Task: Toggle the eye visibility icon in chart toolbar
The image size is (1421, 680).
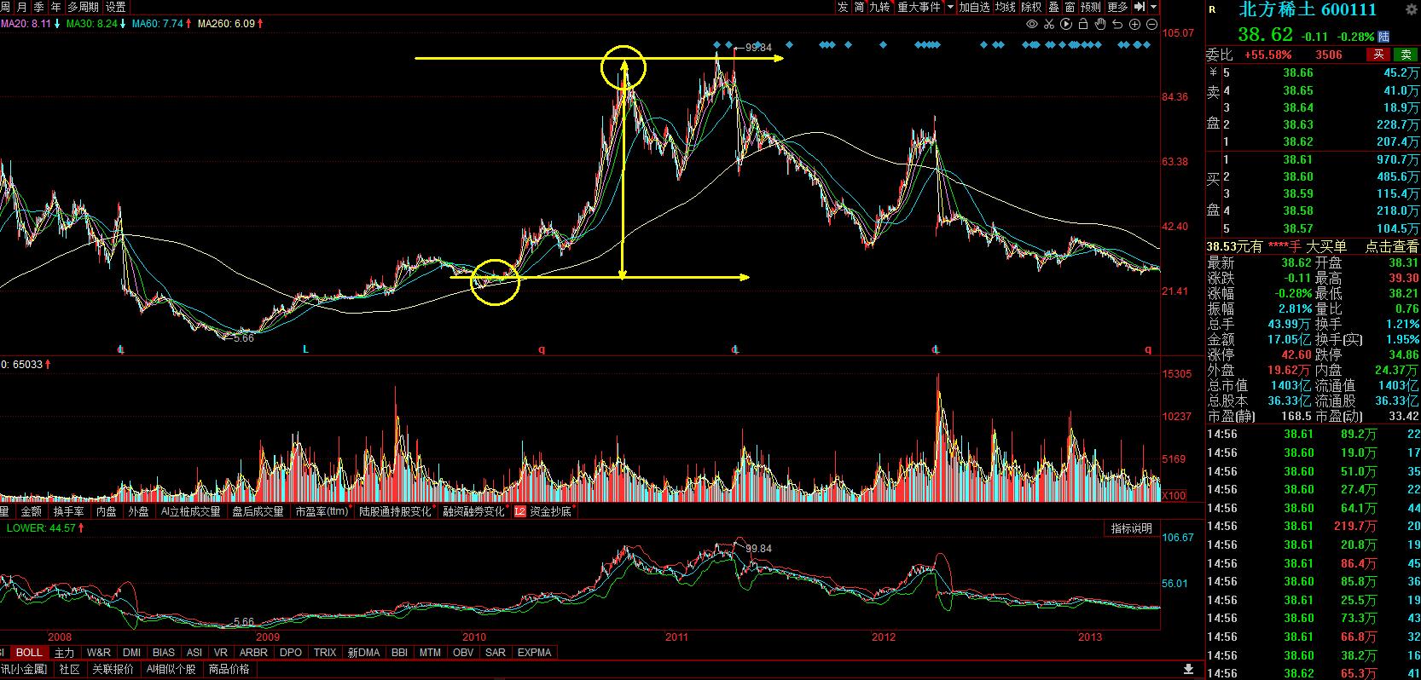Action: [x=1032, y=24]
